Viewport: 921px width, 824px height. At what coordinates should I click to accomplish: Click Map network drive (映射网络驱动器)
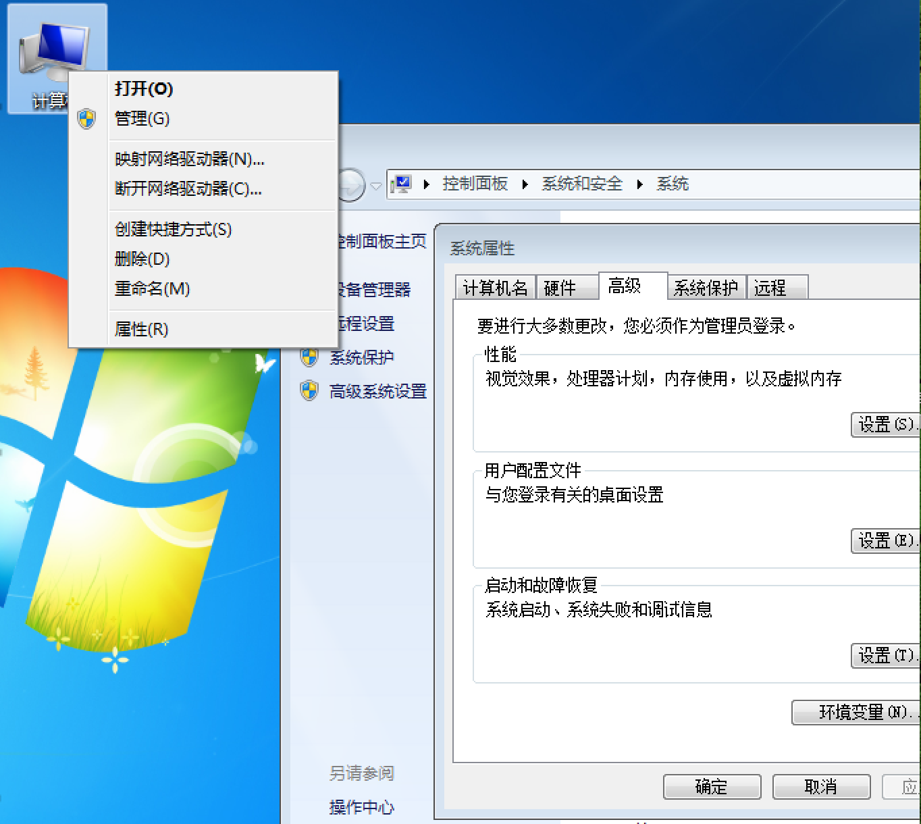[x=203, y=159]
